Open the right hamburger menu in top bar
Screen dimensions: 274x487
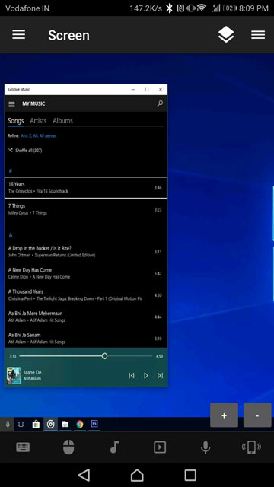coord(258,35)
